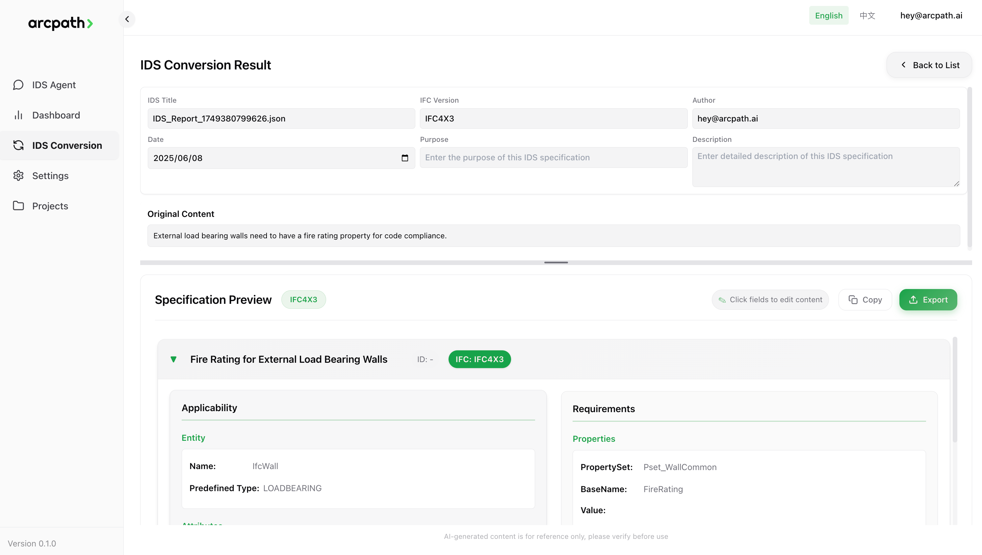Screen dimensions: 982x555
Task: Click the IDS Conversion sync icon
Action: 18,145
